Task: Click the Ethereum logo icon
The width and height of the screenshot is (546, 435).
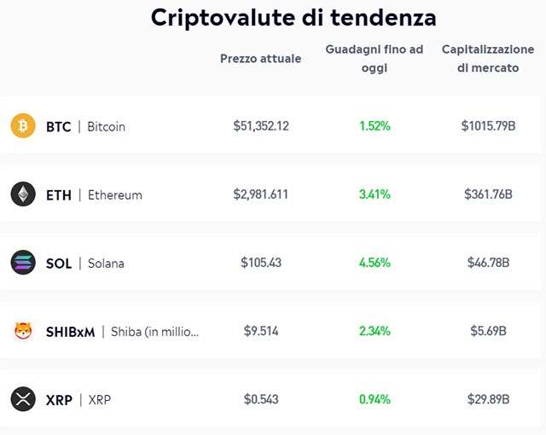Action: [23, 194]
